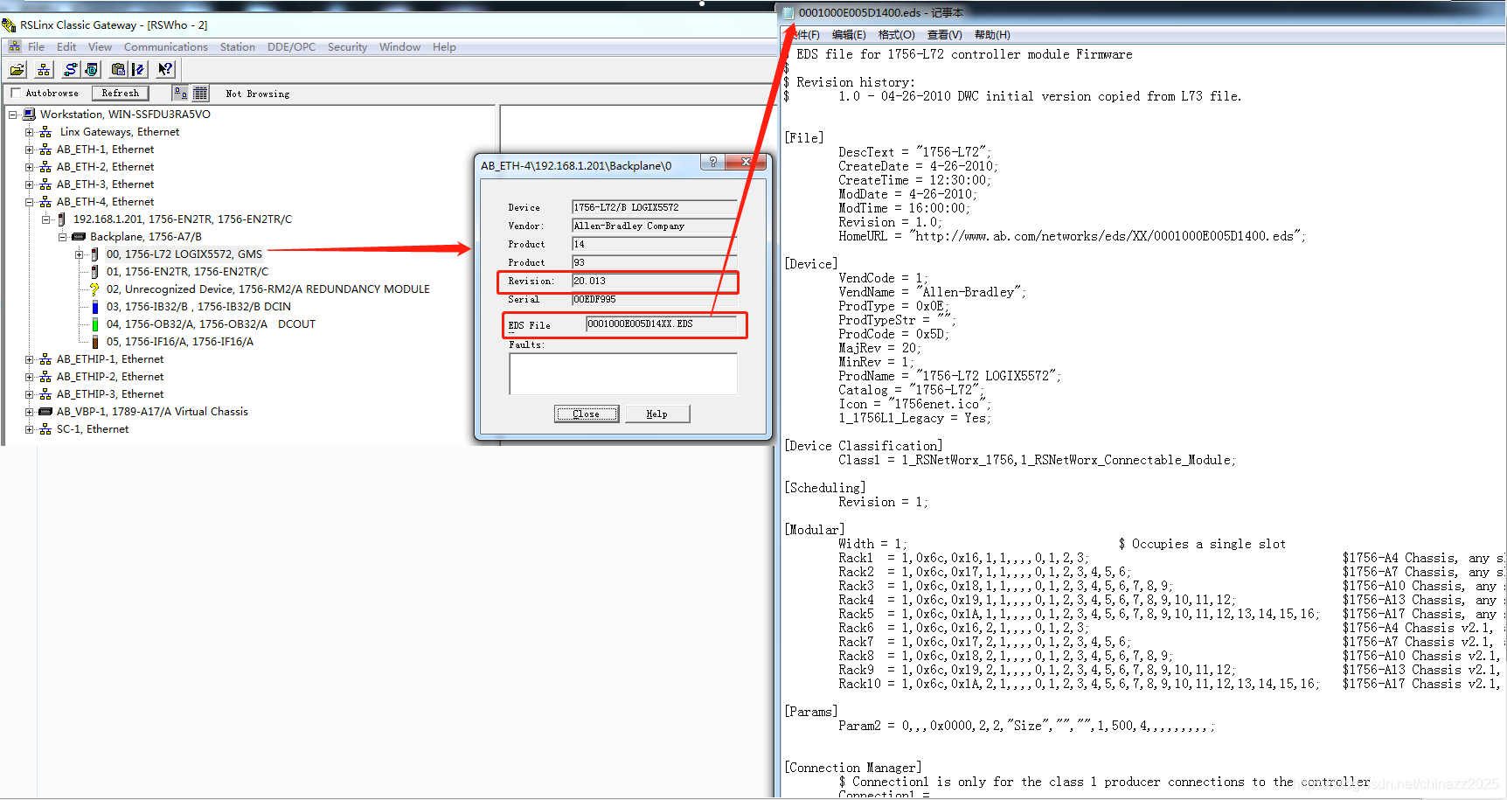The width and height of the screenshot is (1507, 800).
Task: Expand the AB_ETHIP-2 Ethernet node
Action: tap(29, 377)
